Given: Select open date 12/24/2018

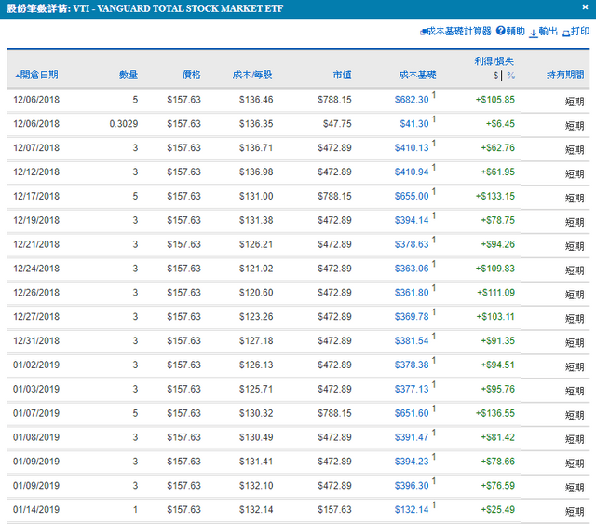Looking at the screenshot, I should pos(36,269).
